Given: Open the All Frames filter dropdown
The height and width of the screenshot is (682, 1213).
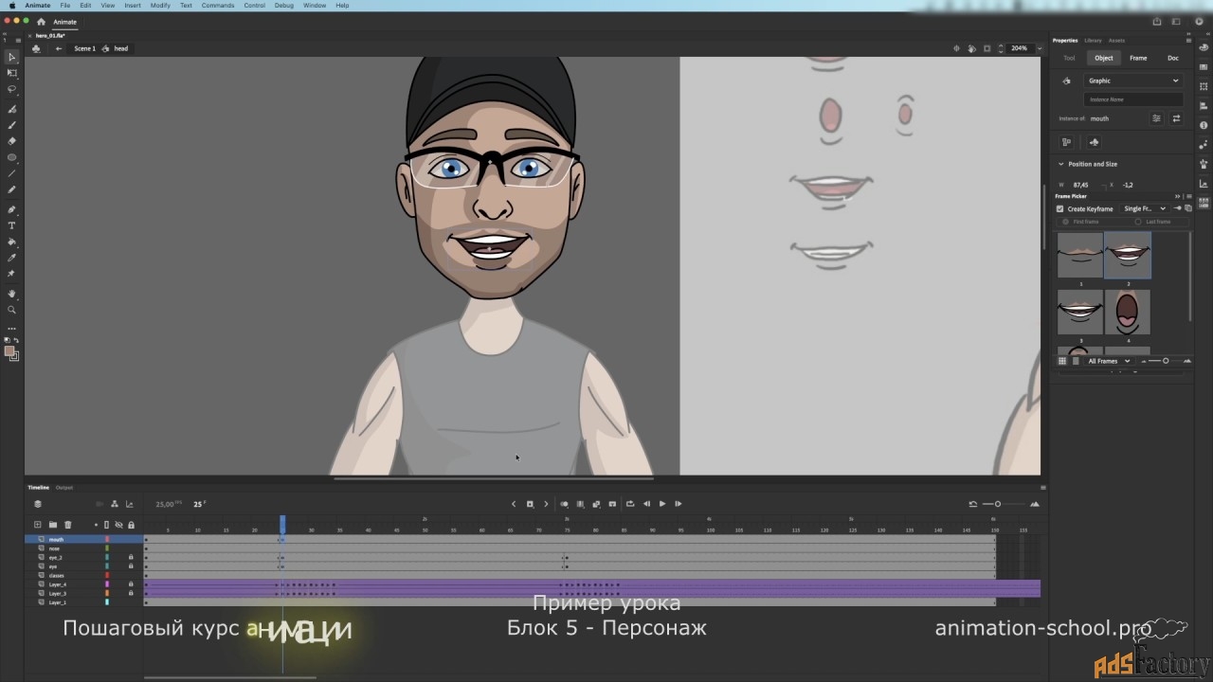Looking at the screenshot, I should (x=1110, y=361).
